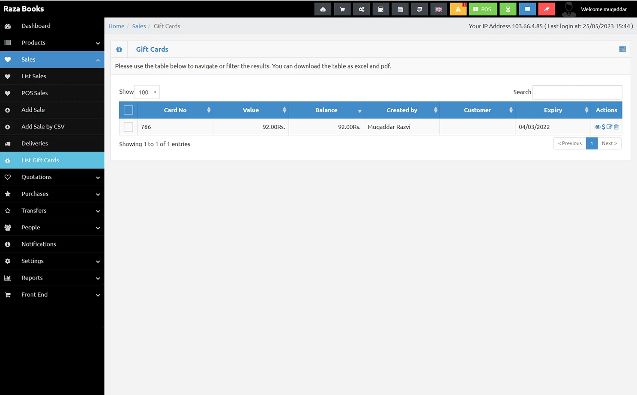Open the Show 100 entries dropdown

click(x=147, y=92)
